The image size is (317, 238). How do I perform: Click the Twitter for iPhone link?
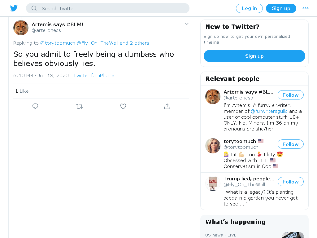[x=93, y=76]
